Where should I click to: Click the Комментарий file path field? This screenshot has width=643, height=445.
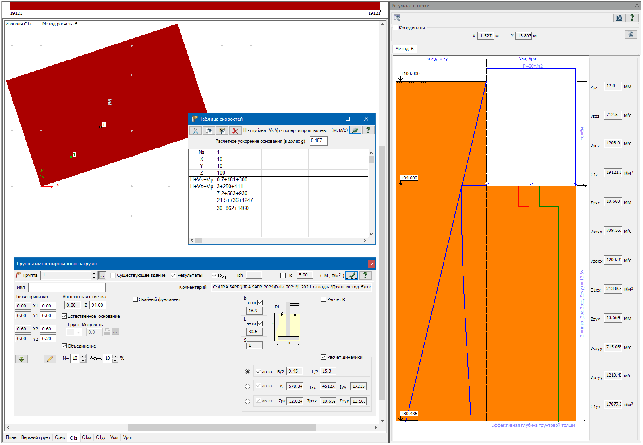[x=291, y=287]
